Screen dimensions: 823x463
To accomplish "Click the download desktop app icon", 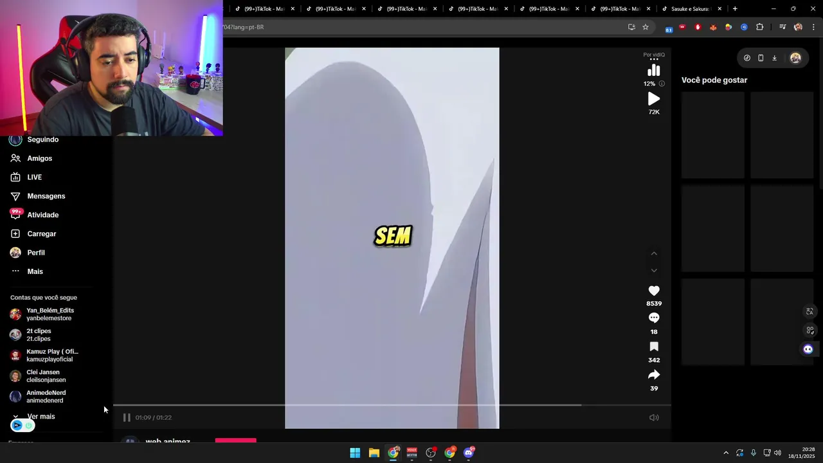I will click(x=774, y=58).
